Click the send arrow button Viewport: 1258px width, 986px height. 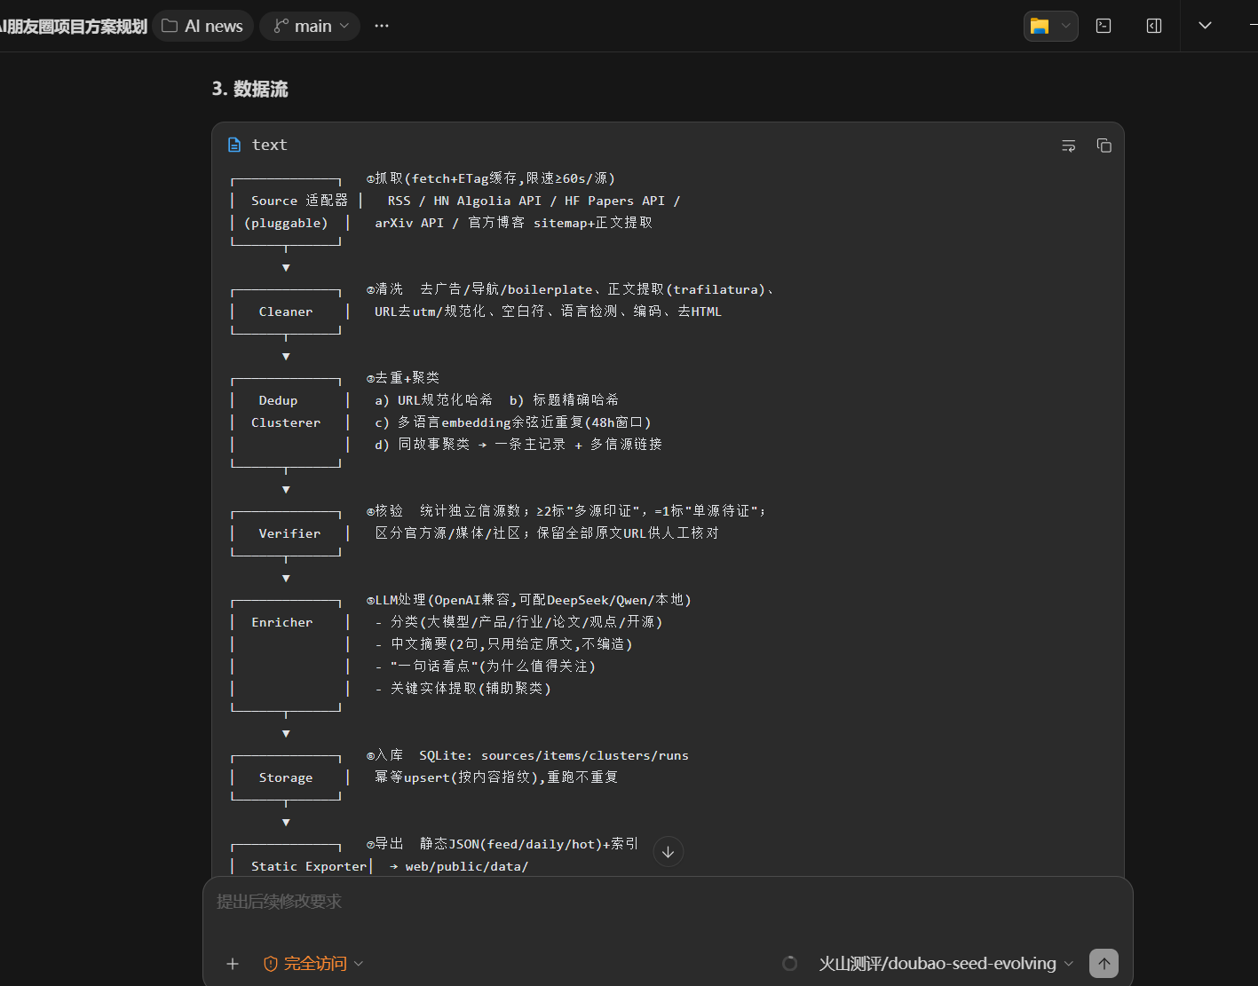click(x=1104, y=964)
